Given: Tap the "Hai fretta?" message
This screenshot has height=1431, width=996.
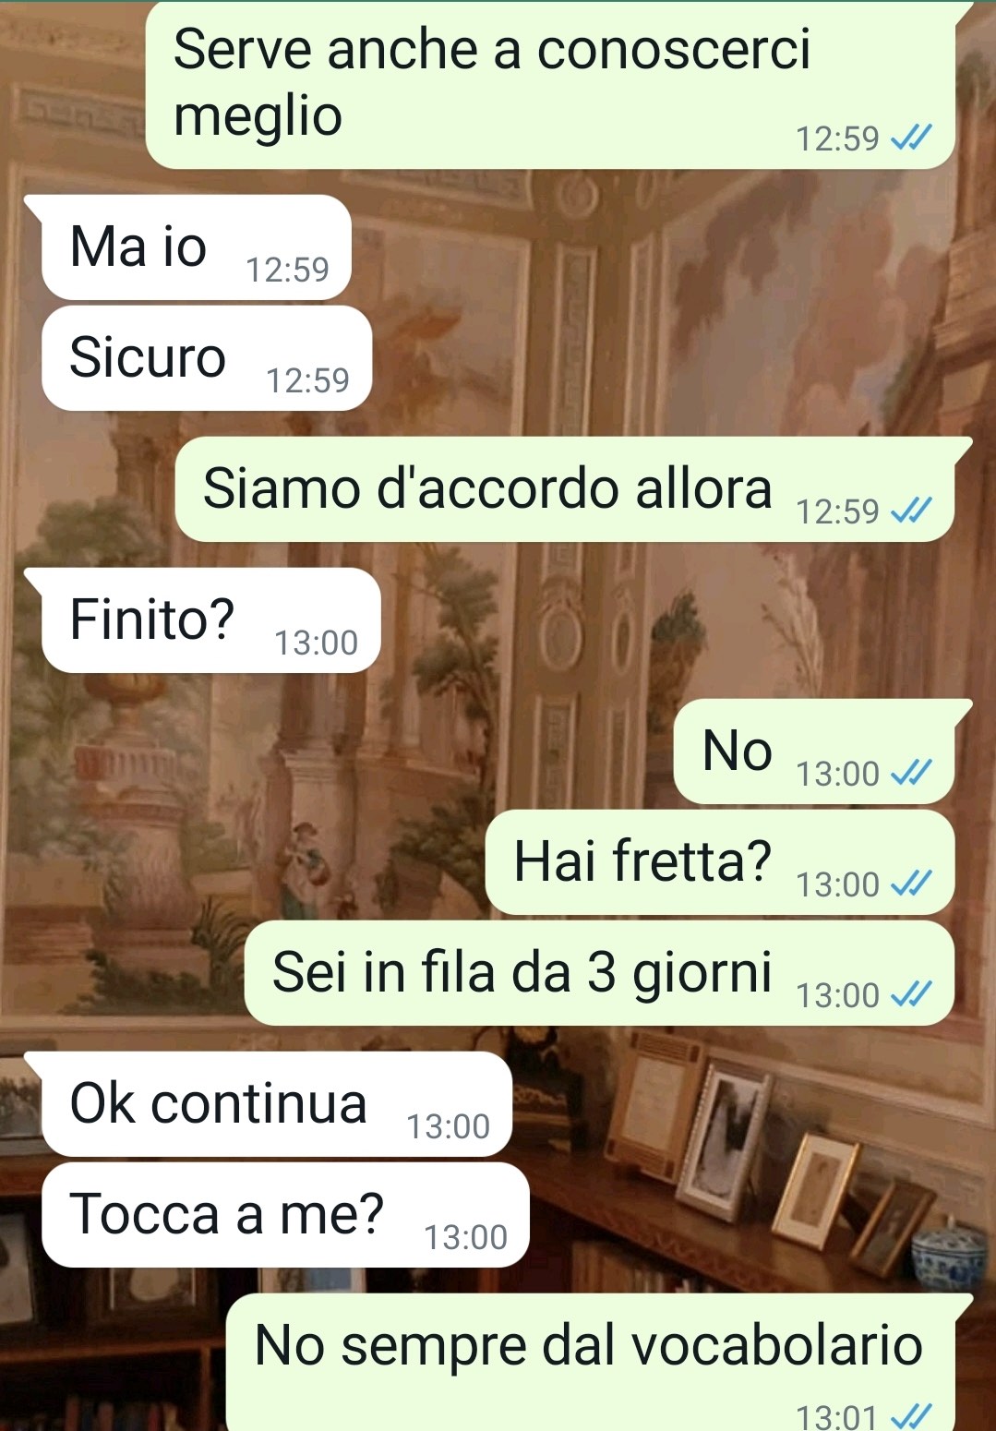Looking at the screenshot, I should [720, 861].
